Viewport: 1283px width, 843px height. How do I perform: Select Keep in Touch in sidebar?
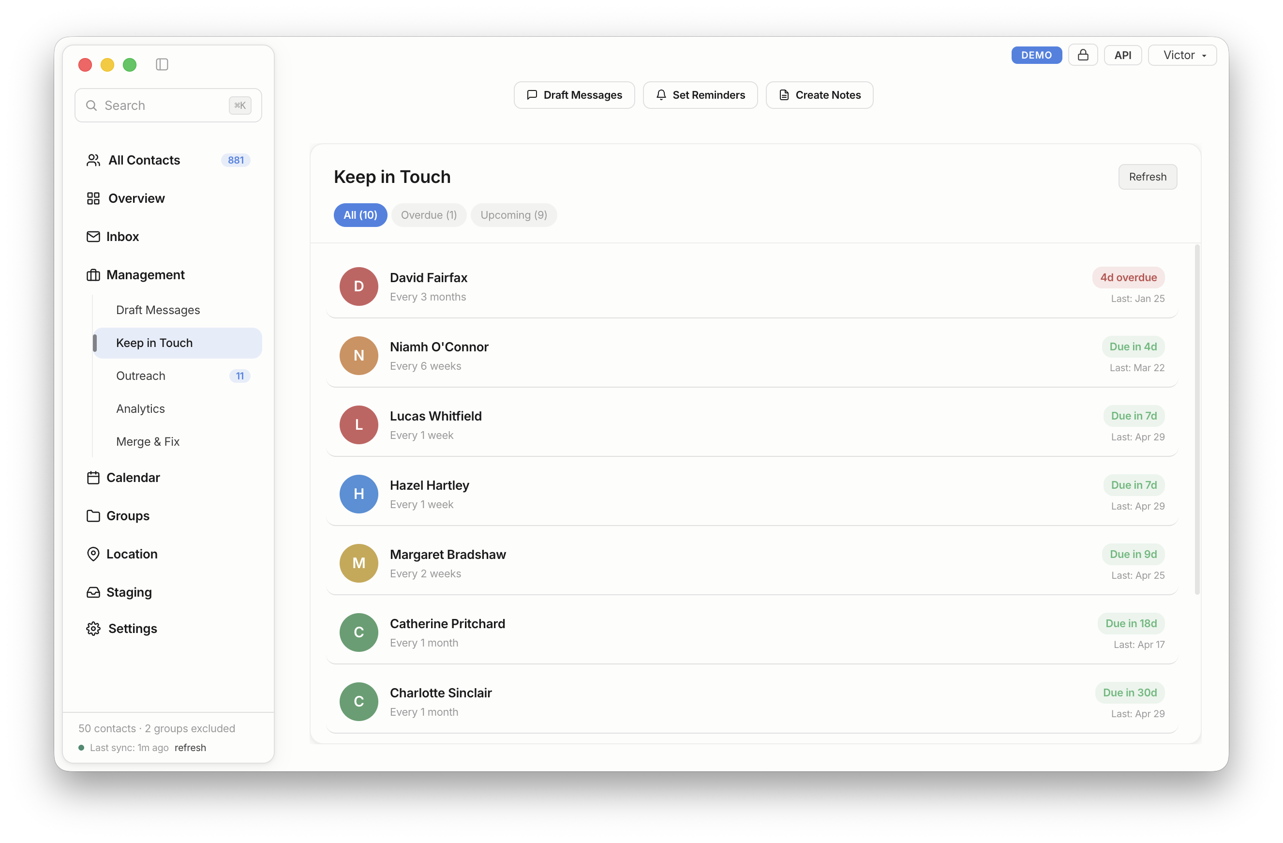click(x=178, y=343)
